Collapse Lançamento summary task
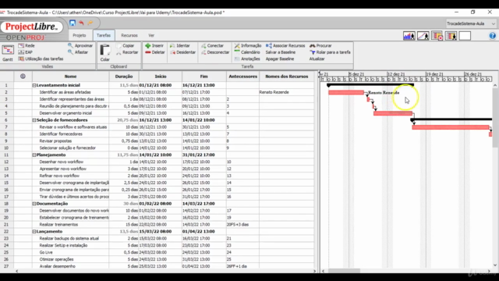This screenshot has width=499, height=281. click(34, 232)
